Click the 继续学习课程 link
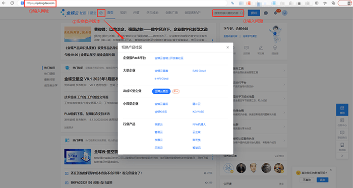Image resolution: width=353 pixels, height=188 pixels. 250,36
